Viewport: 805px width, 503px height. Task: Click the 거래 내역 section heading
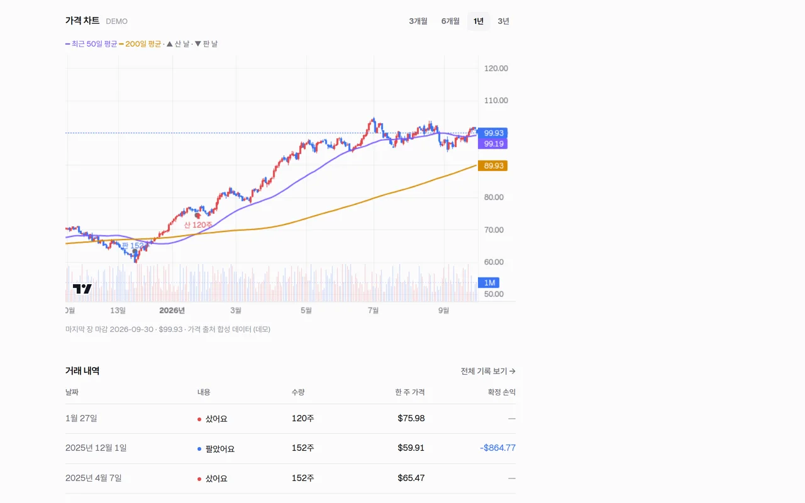tap(82, 371)
